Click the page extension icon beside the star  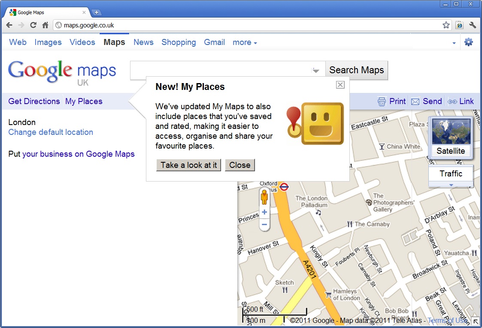coord(459,25)
